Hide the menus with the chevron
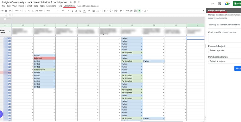This screenshot has height=122, width=241. [203, 11]
